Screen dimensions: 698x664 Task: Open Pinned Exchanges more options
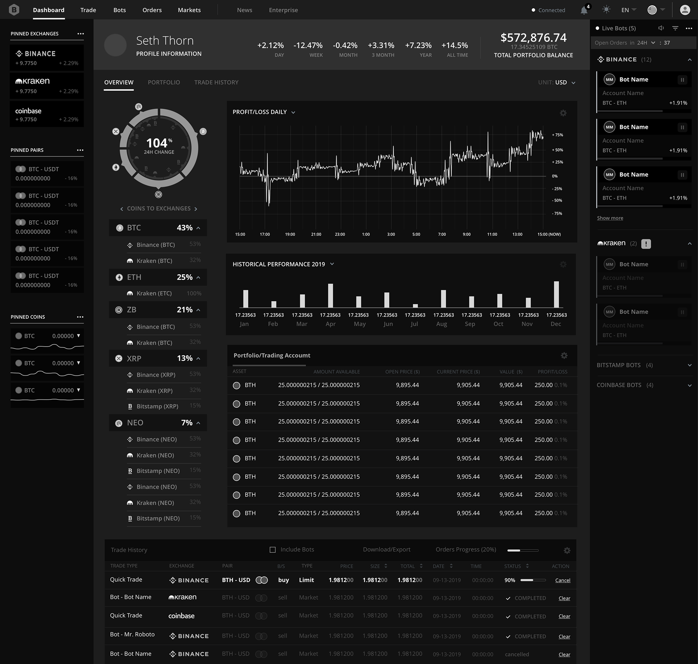(80, 33)
